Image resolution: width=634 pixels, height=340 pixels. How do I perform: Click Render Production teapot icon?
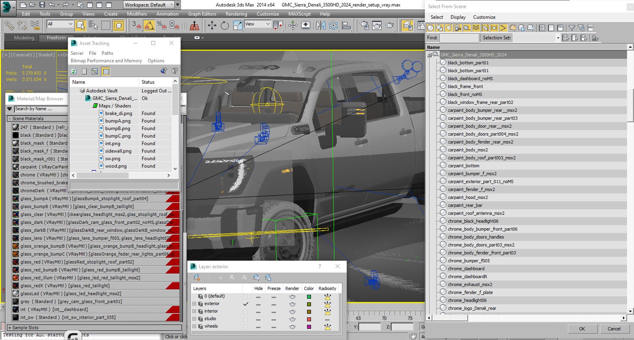click(390, 25)
